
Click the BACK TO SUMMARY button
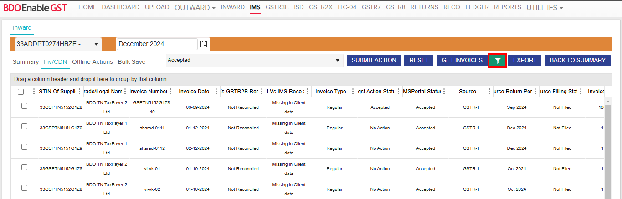(577, 61)
